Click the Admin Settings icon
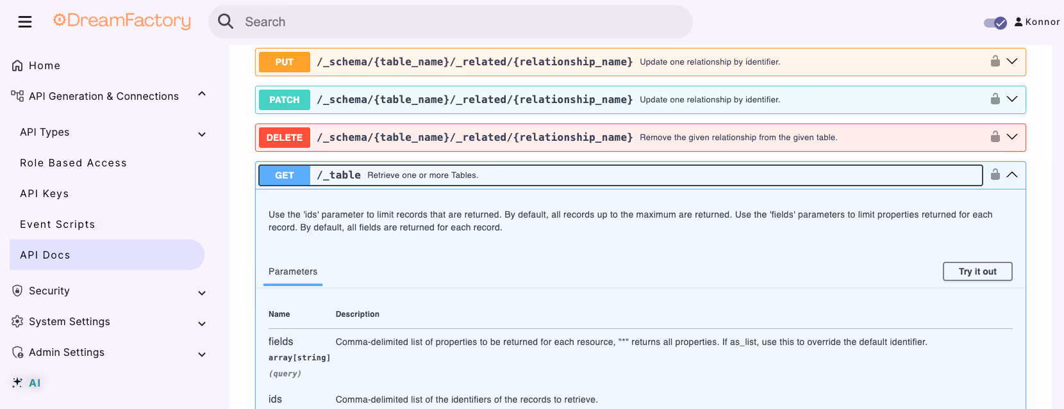The width and height of the screenshot is (1064, 409). (x=17, y=352)
